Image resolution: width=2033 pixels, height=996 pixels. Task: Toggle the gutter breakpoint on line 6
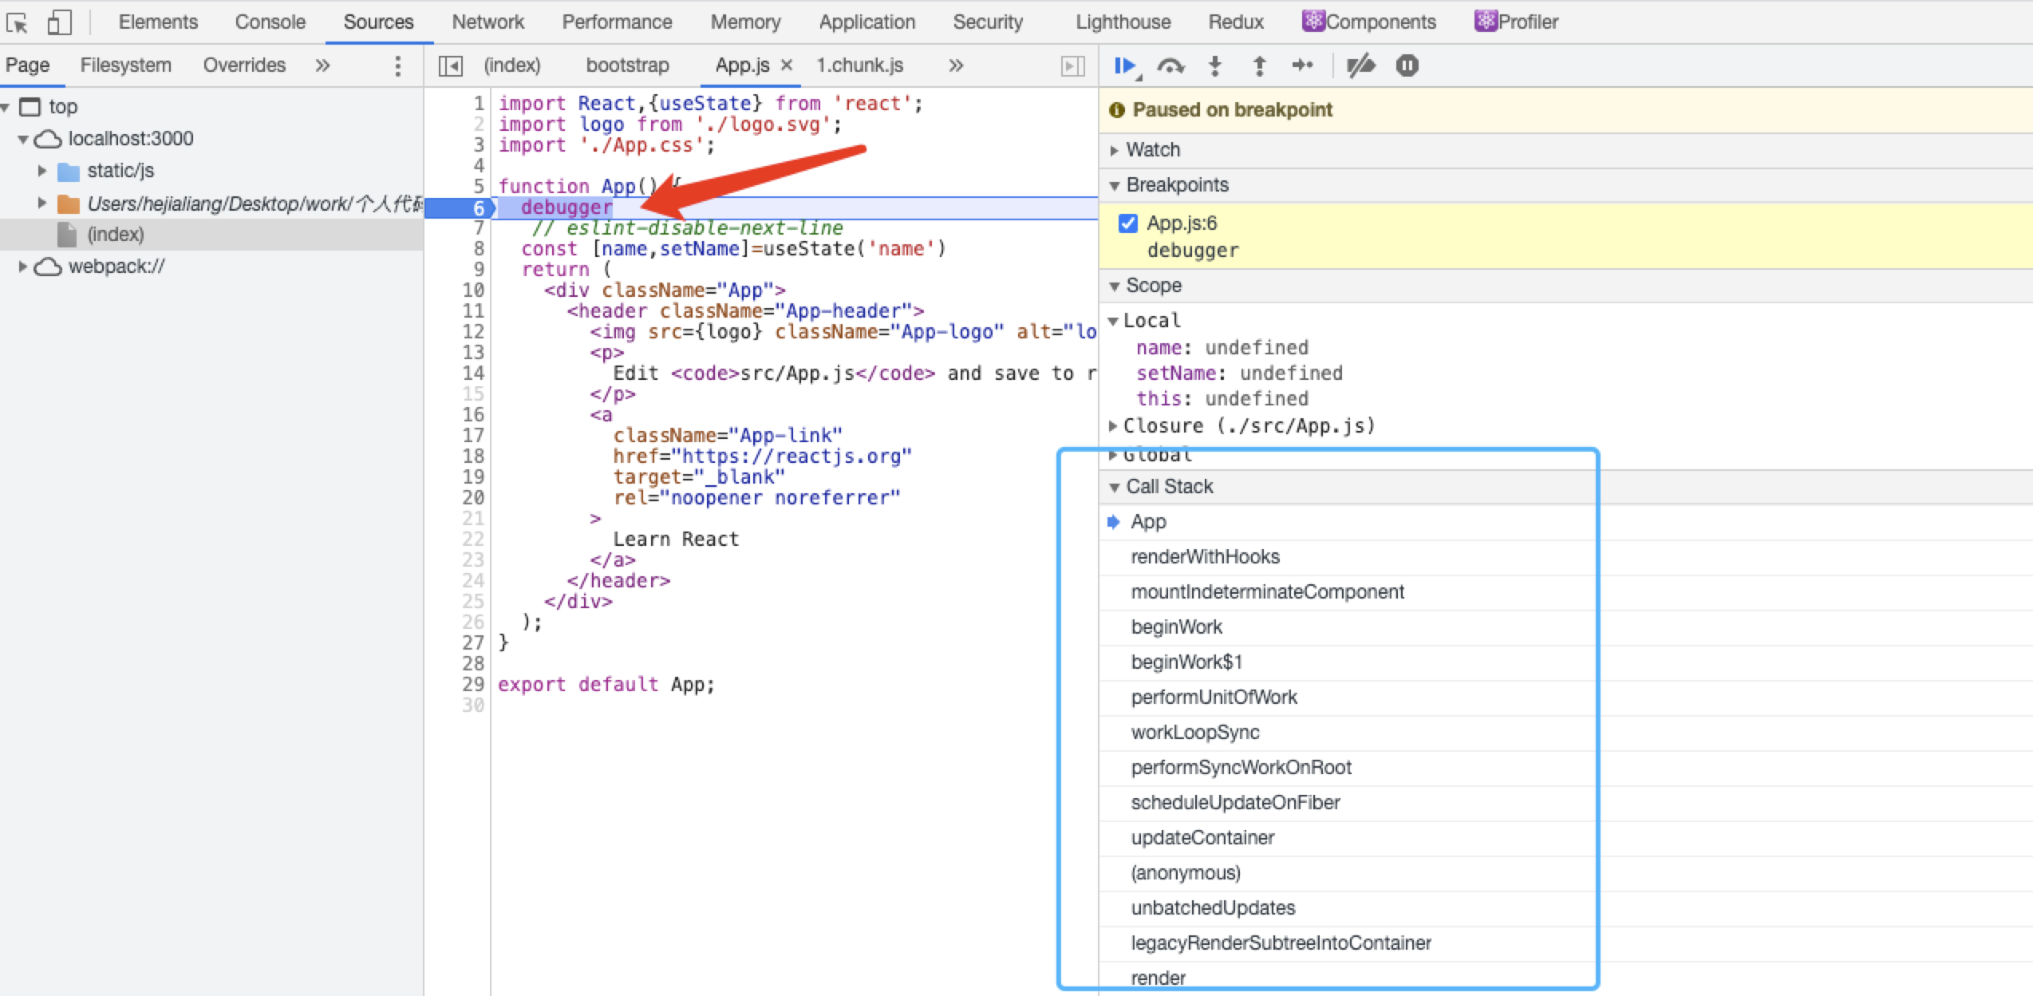[476, 207]
